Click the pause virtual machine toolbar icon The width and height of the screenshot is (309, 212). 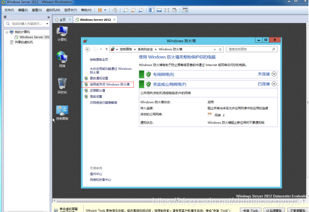click(x=100, y=10)
